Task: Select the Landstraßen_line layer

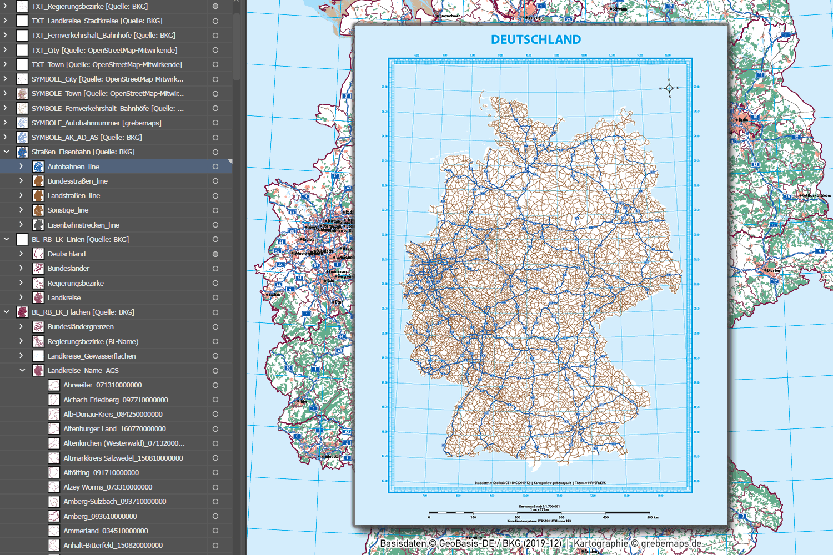Action: [x=74, y=195]
